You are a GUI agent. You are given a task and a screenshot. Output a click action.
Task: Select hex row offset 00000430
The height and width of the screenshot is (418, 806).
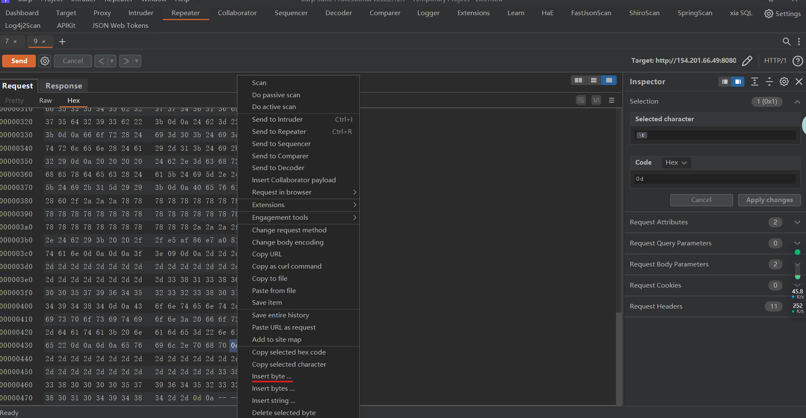(16, 346)
